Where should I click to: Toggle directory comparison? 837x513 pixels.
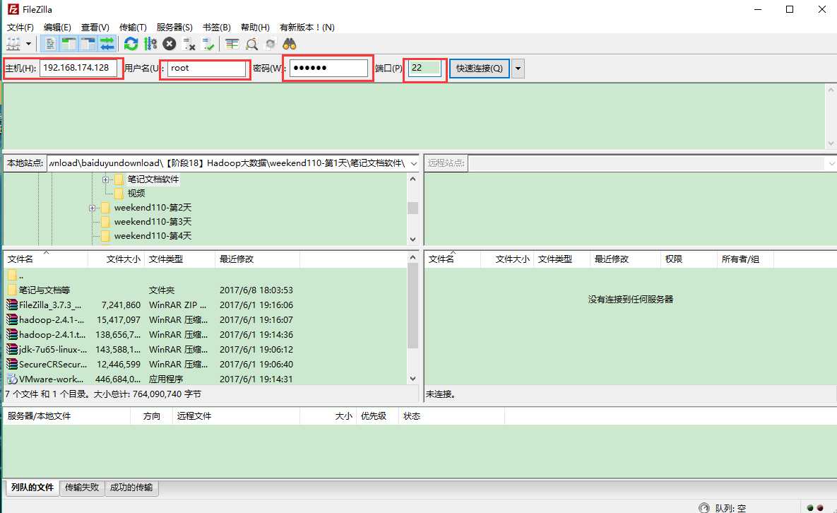click(x=251, y=44)
